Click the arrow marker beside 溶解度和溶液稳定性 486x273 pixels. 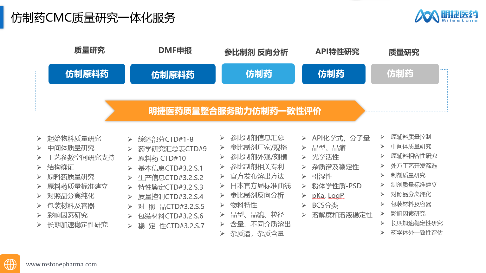pos(304,215)
